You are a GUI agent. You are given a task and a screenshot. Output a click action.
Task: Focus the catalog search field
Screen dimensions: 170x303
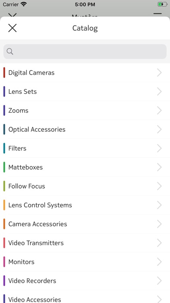coord(85,51)
